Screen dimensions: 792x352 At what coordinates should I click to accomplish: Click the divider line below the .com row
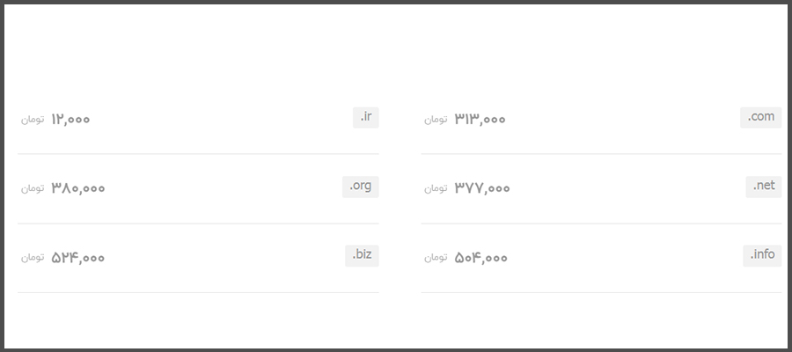click(601, 153)
